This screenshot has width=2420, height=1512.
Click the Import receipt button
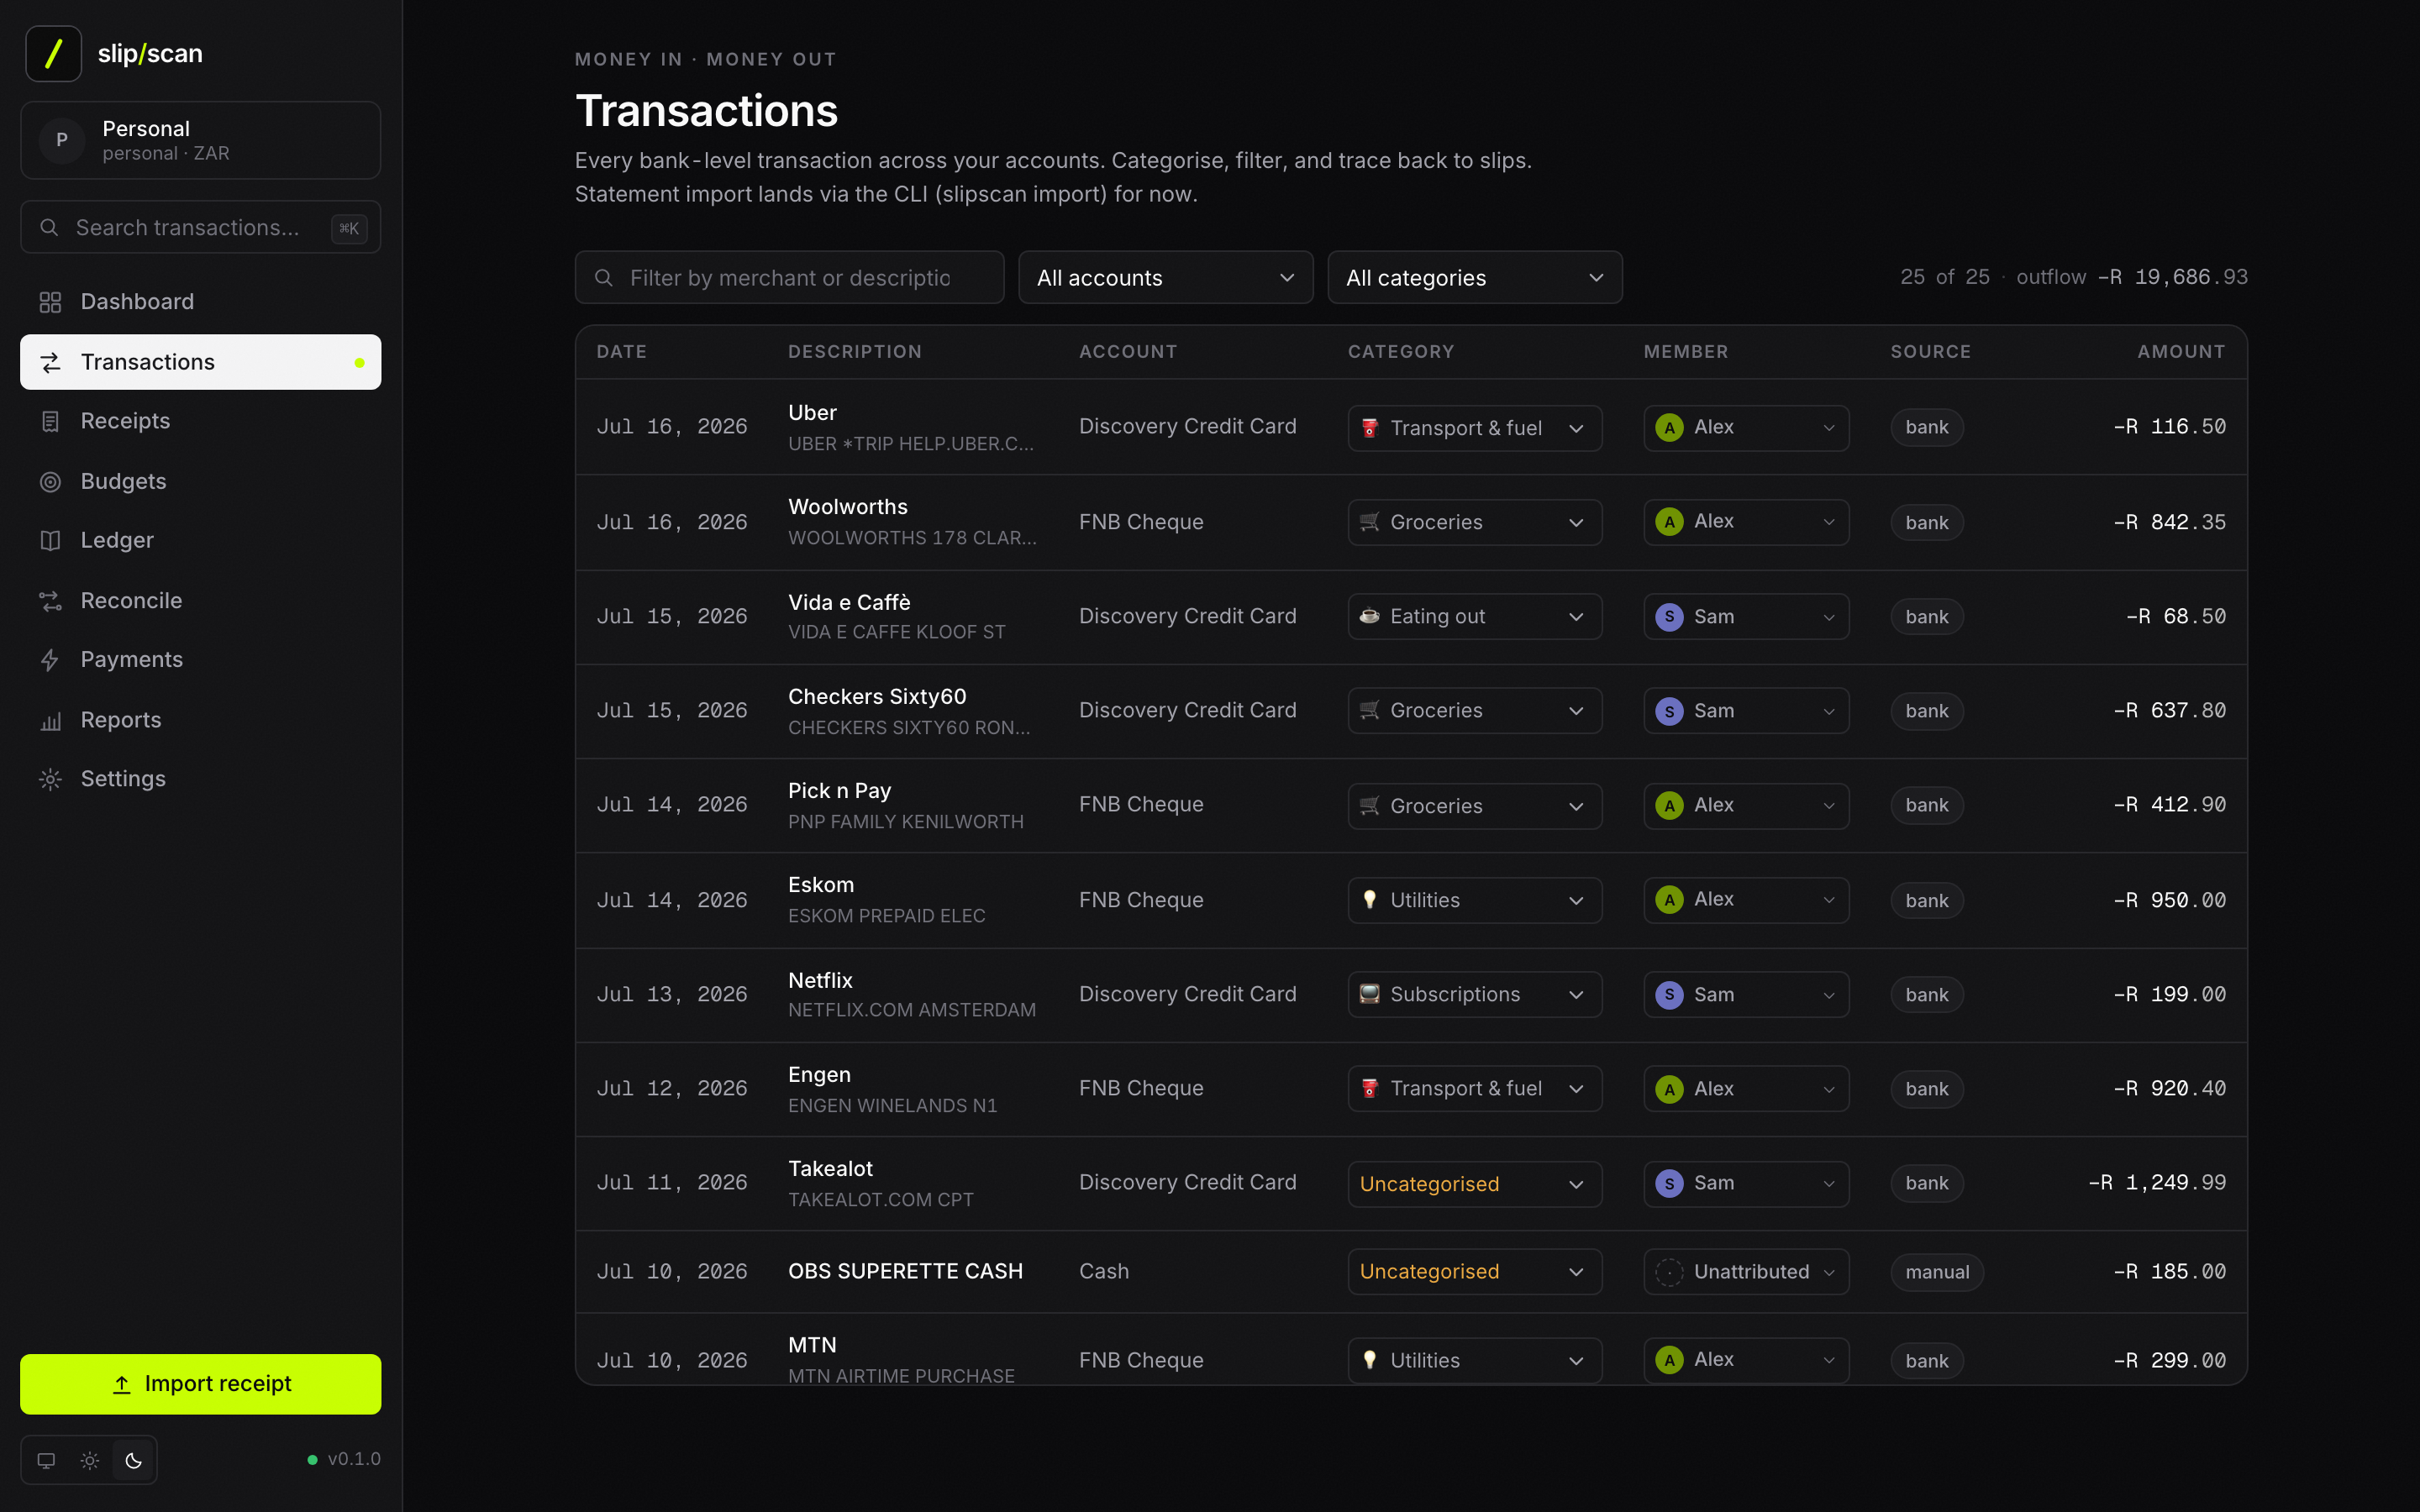pos(201,1384)
